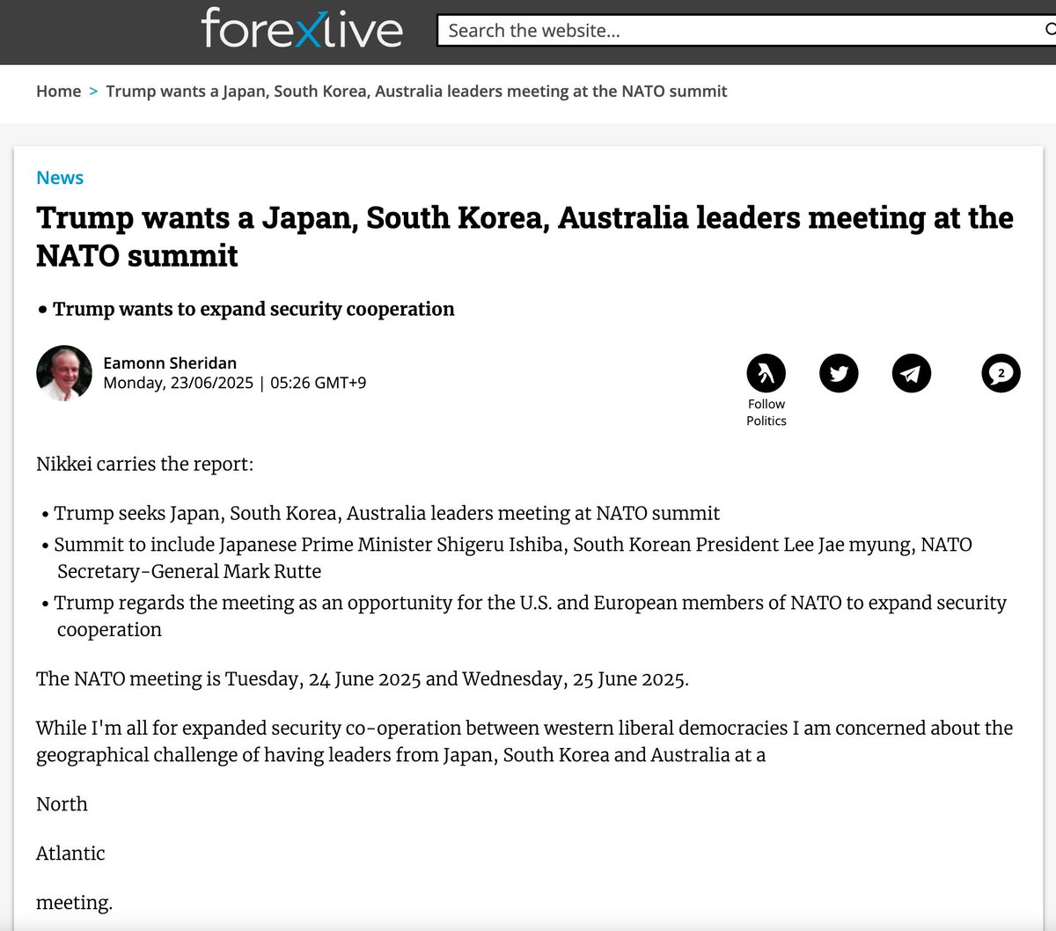Viewport: 1056px width, 931px height.
Task: Click the date 'Monday, 23/06/2025'
Action: tap(178, 383)
